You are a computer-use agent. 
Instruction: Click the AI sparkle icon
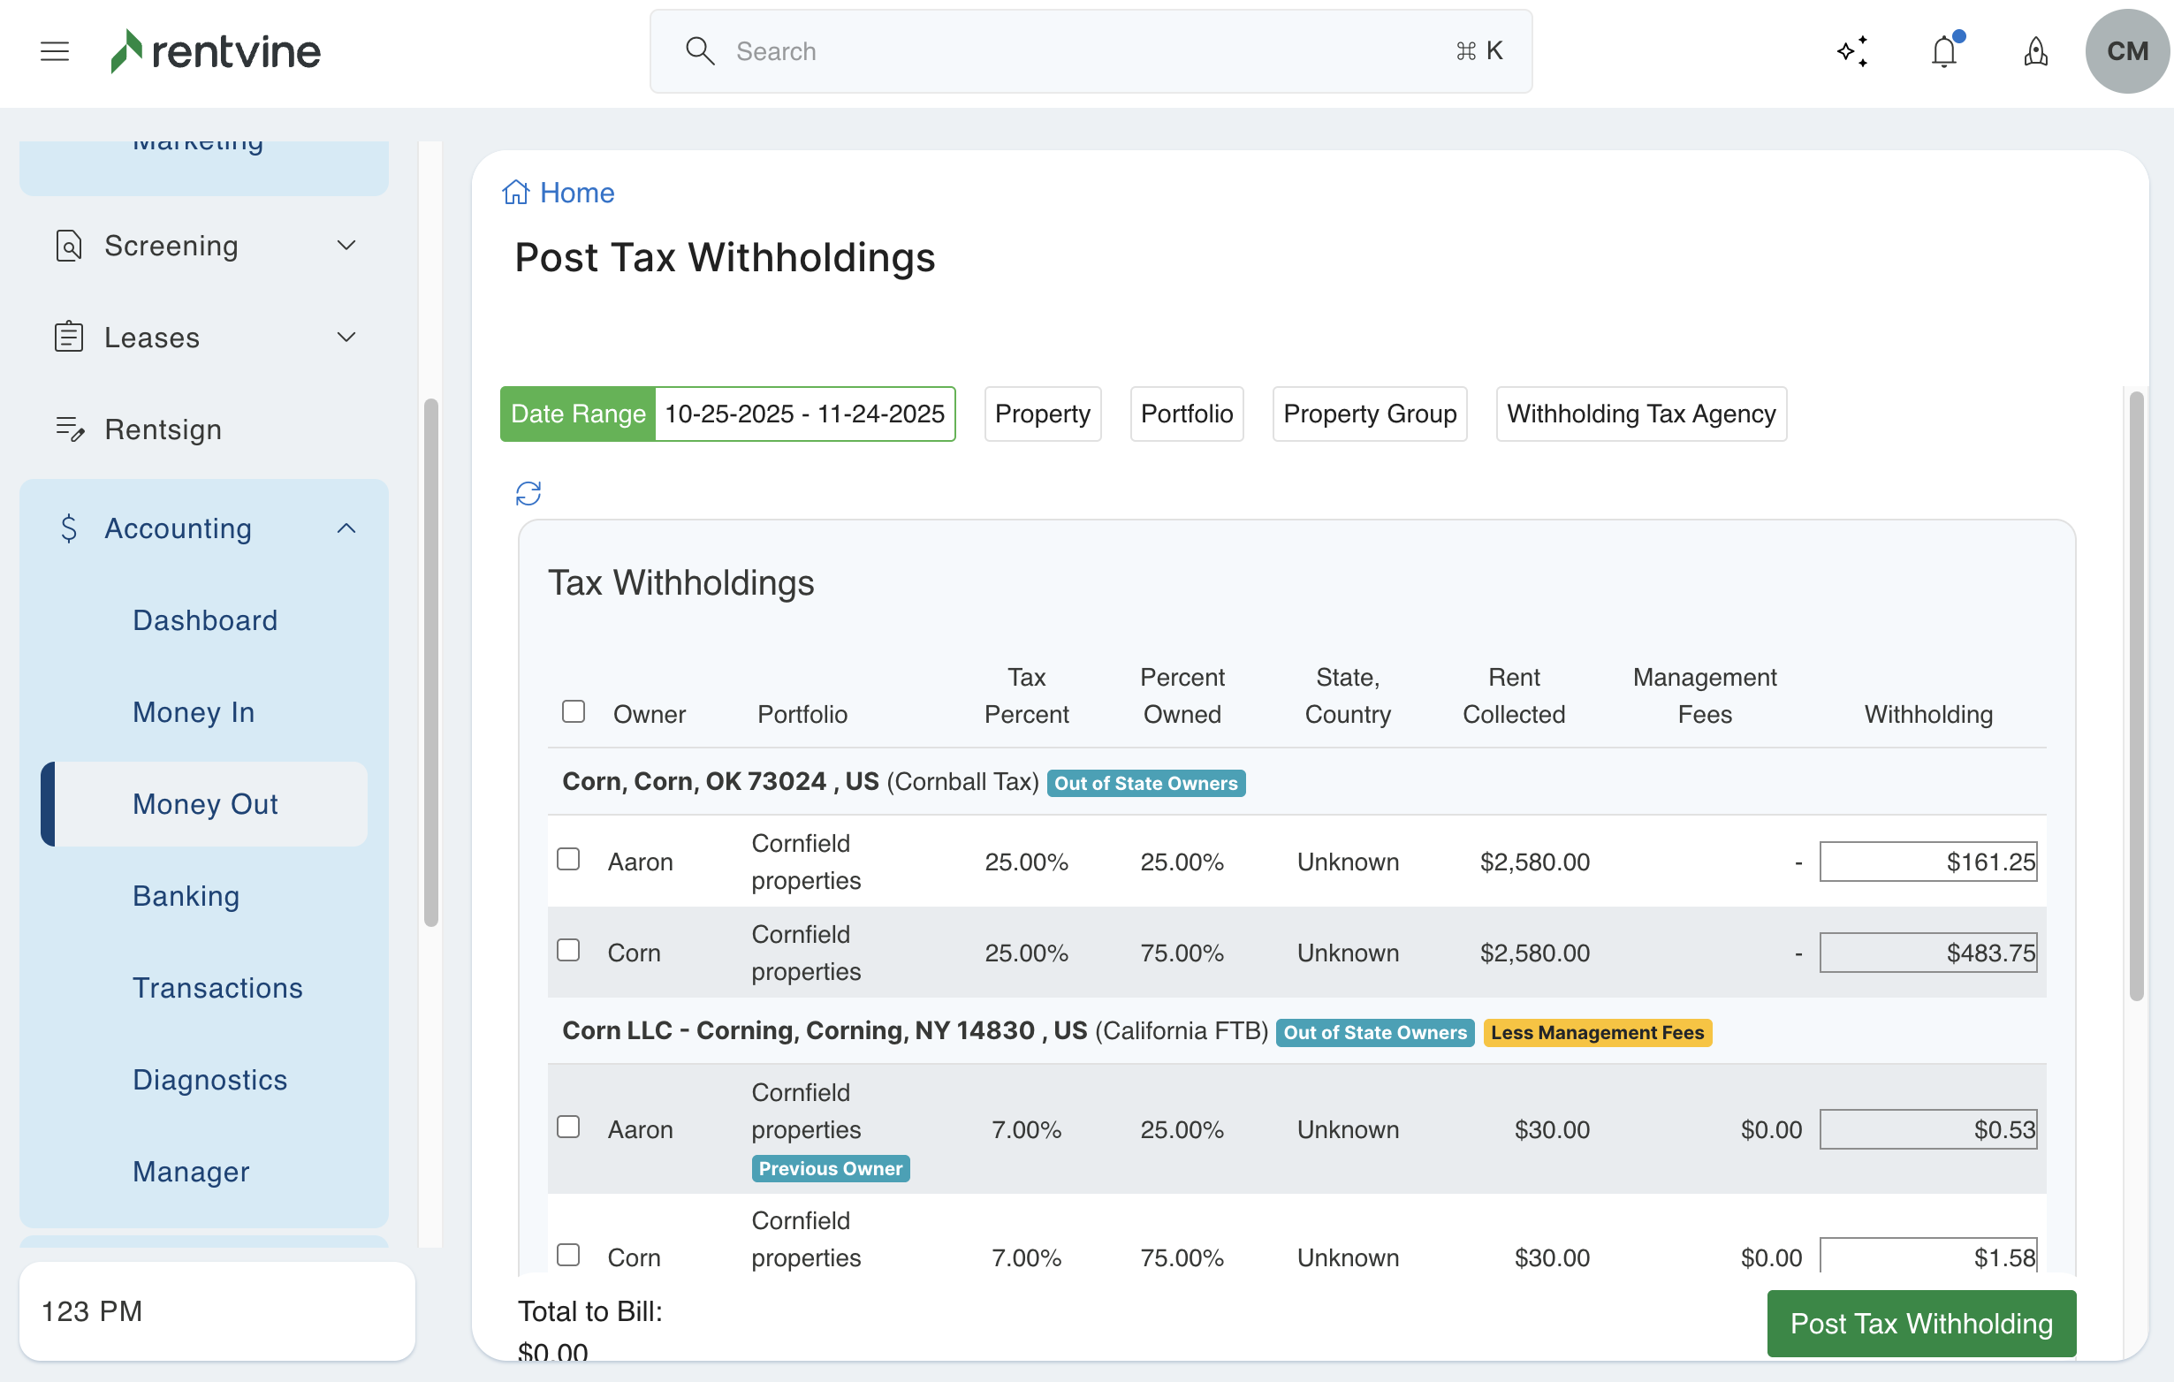(1851, 51)
